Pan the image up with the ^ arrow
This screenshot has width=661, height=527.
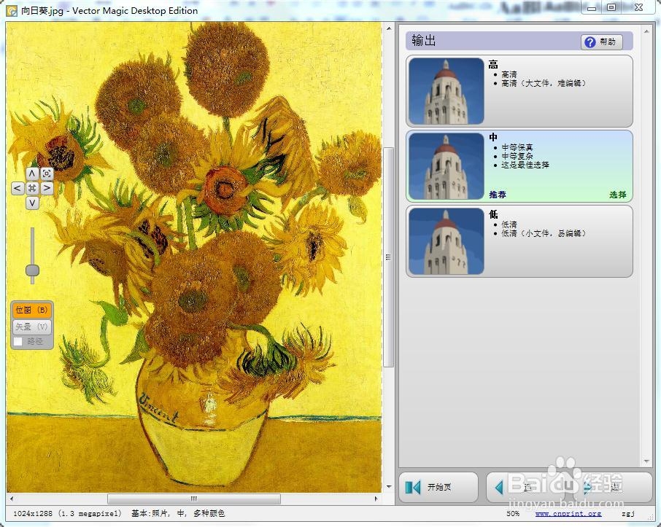32,173
